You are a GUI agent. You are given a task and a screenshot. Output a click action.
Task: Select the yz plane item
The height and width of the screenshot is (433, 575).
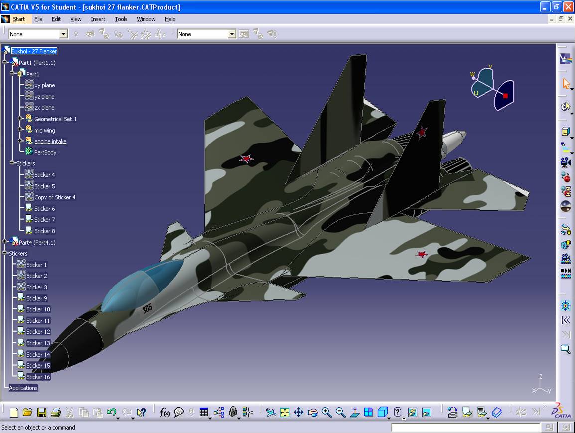pos(44,97)
